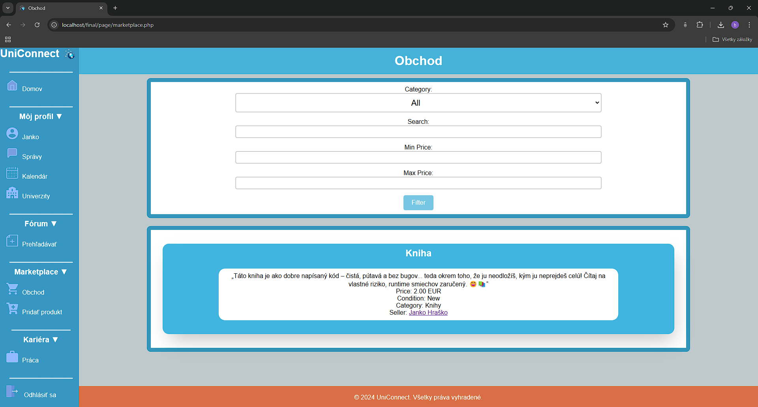
Task: Bookmark this page with the star icon
Action: click(x=666, y=25)
